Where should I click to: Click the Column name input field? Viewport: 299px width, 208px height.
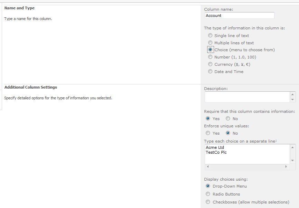point(239,16)
